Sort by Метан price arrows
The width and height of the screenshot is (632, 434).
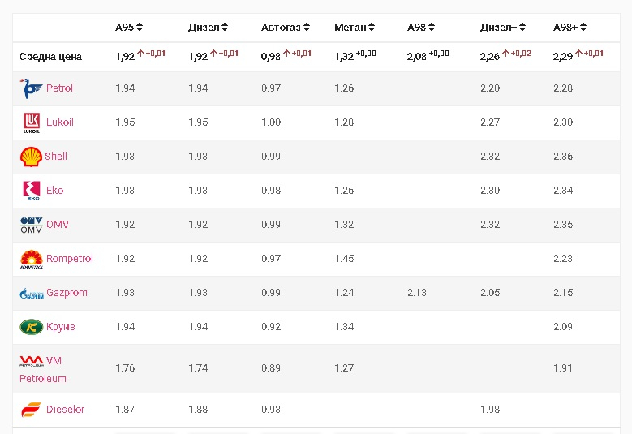372,27
